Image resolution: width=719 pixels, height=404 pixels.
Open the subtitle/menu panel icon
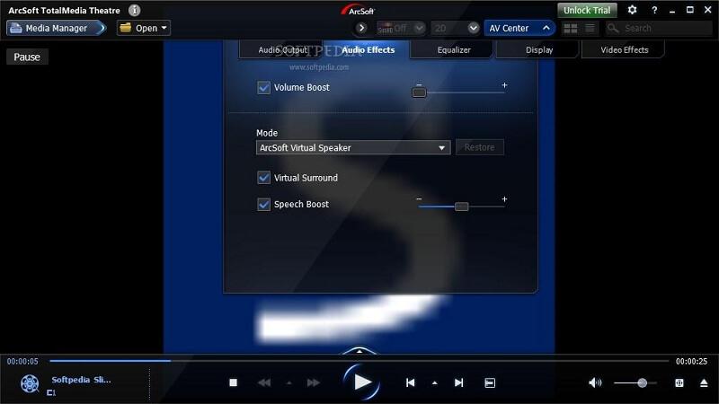(490, 383)
